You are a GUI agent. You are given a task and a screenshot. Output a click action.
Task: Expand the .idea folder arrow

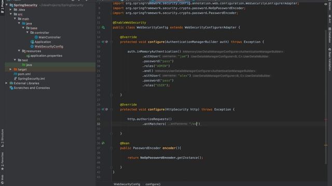[10, 9]
